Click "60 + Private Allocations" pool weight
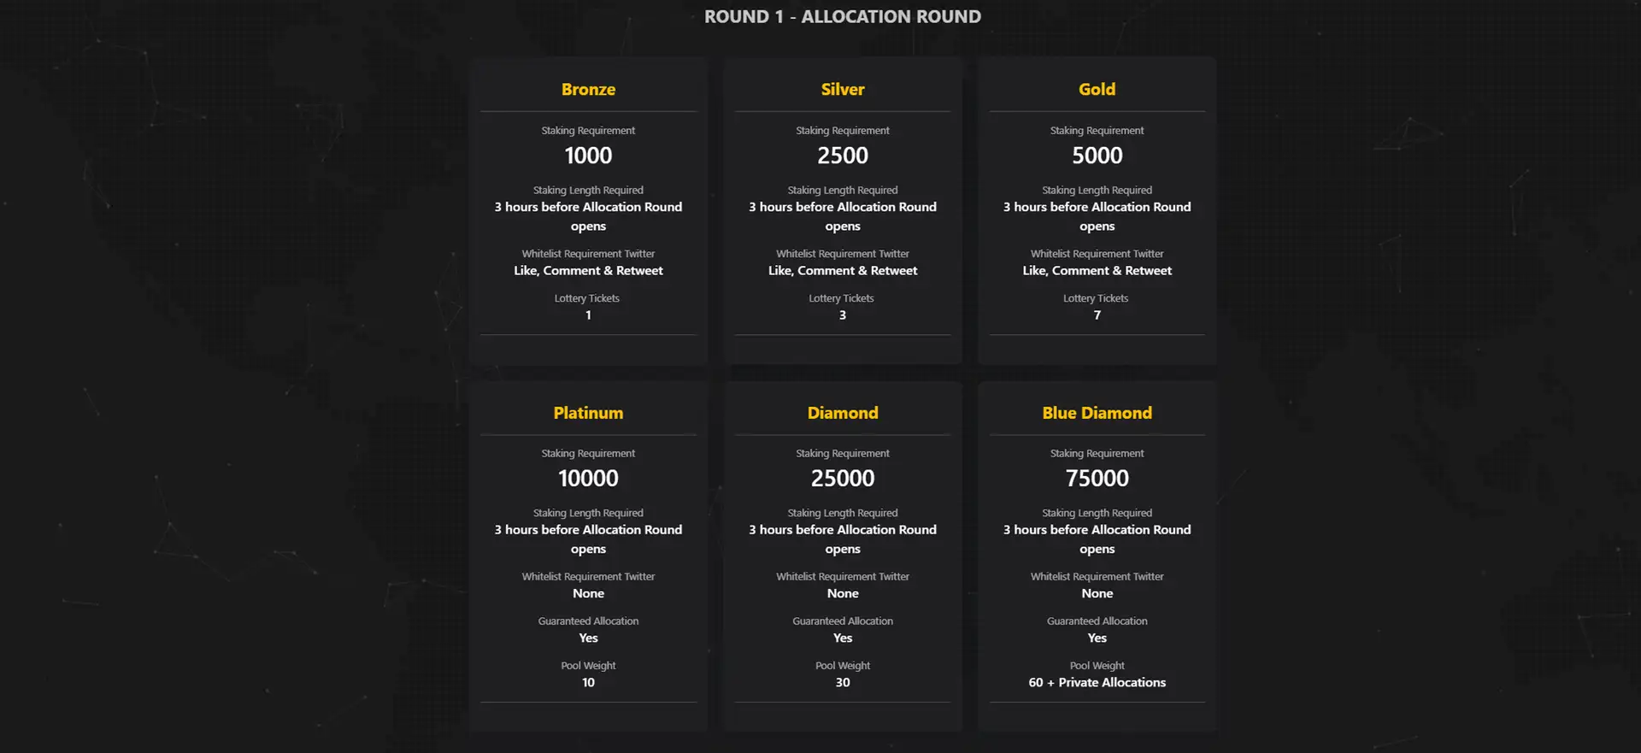This screenshot has width=1641, height=753. click(x=1097, y=682)
